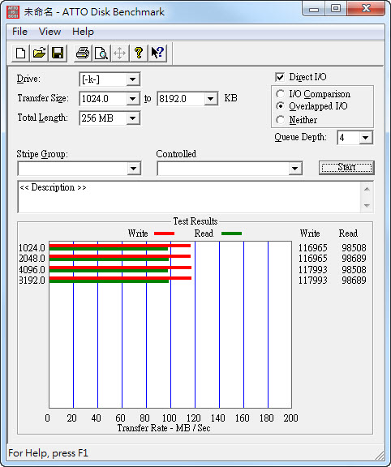Click into the Description text box
The height and width of the screenshot is (467, 391).
pyautogui.click(x=189, y=196)
